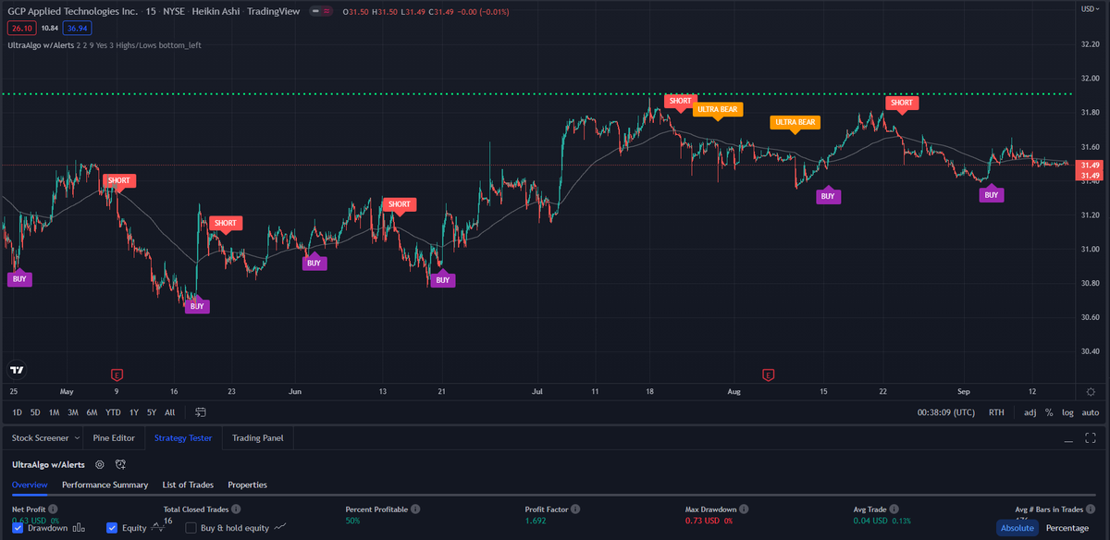1110x540 pixels.
Task: Open strategy settings gear beside UltraAlgo w/Alerts
Action: click(100, 464)
